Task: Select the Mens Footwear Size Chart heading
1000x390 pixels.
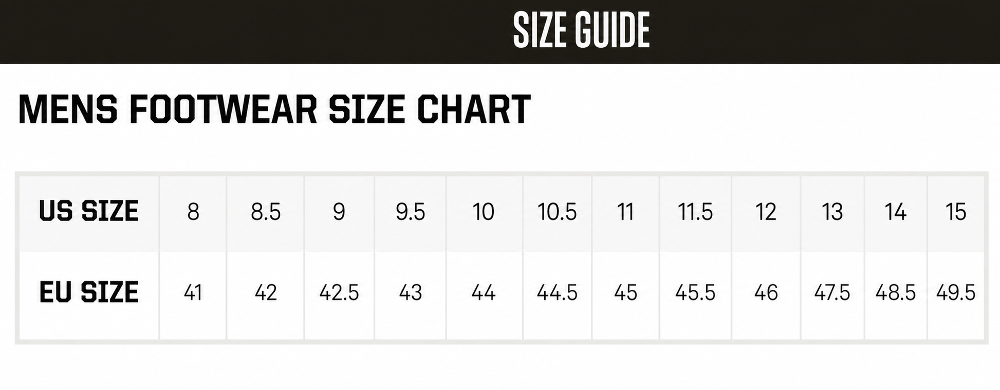Action: tap(274, 109)
